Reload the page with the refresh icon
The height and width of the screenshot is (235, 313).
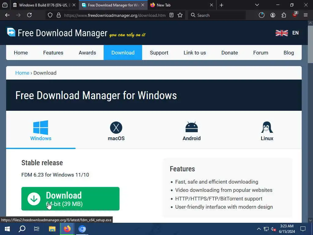pos(29,15)
